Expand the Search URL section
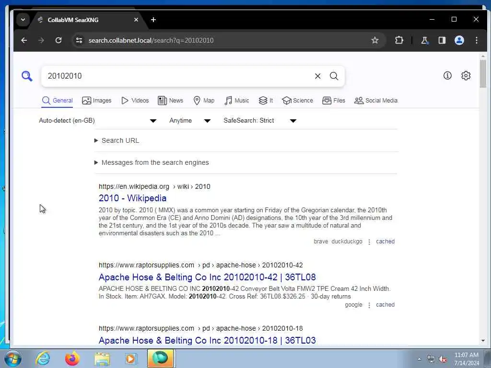The height and width of the screenshot is (368, 491). tap(117, 140)
